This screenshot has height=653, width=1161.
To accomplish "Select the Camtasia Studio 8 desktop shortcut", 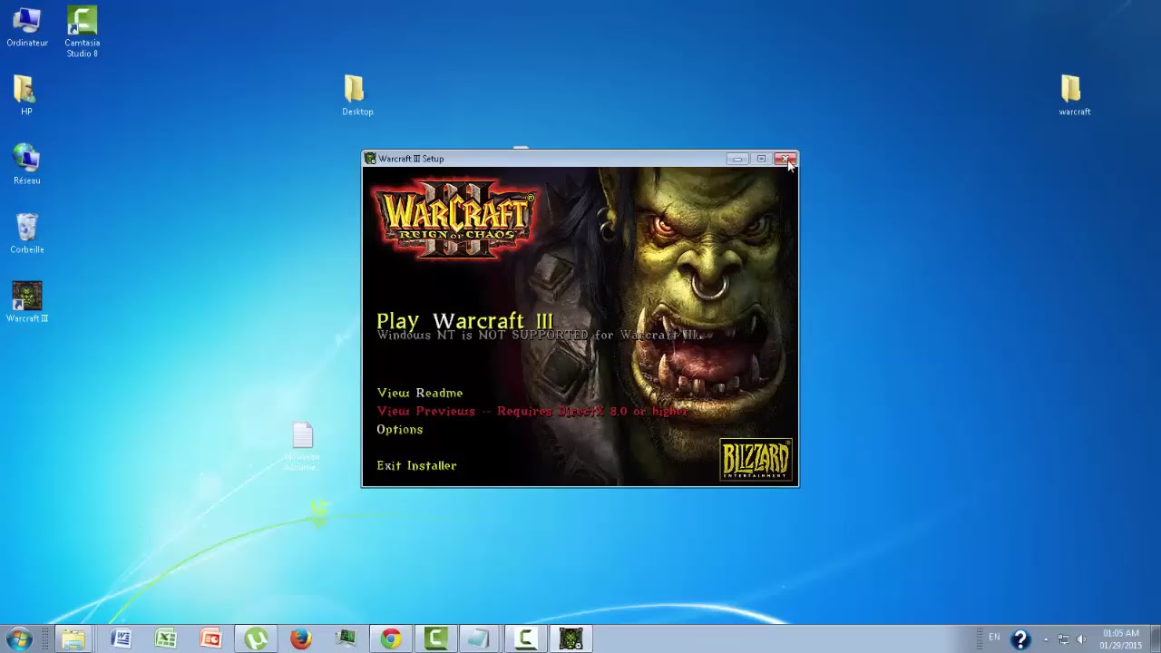I will pyautogui.click(x=82, y=32).
